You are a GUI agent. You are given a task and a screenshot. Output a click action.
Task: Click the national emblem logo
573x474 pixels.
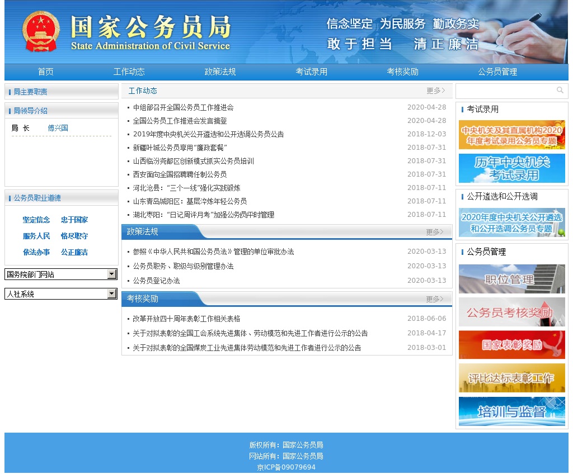[x=40, y=31]
